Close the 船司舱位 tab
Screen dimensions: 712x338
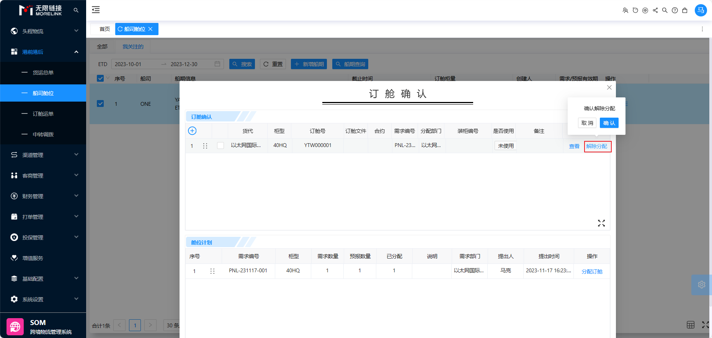click(150, 29)
